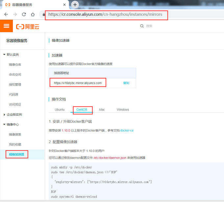Click the browser back arrow
The height and width of the screenshot is (202, 224).
pos(6,14)
